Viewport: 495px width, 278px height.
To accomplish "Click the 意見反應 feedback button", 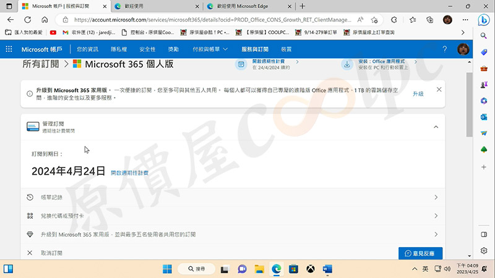I will 420,253.
